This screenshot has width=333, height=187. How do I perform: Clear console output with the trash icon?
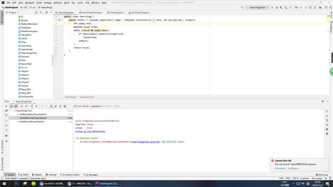coord(327,134)
